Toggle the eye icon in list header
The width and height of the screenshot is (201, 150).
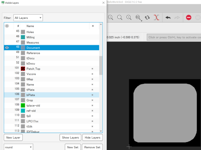click(x=7, y=26)
